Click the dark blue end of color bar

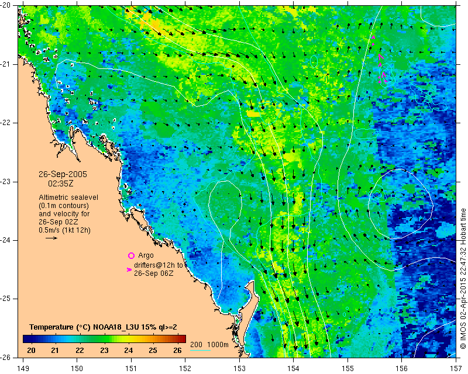coord(27,339)
